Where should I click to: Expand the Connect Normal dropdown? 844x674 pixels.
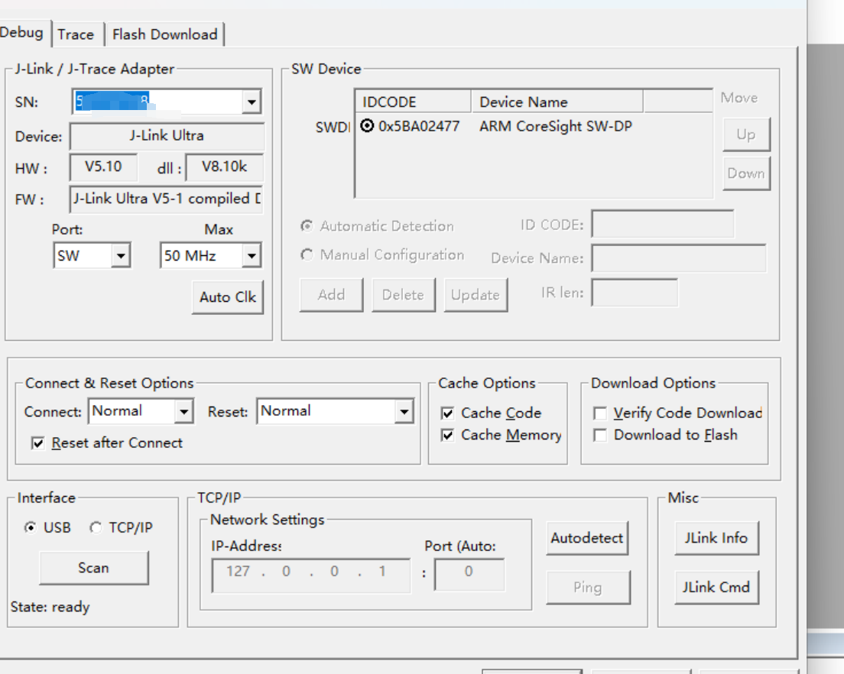click(184, 411)
